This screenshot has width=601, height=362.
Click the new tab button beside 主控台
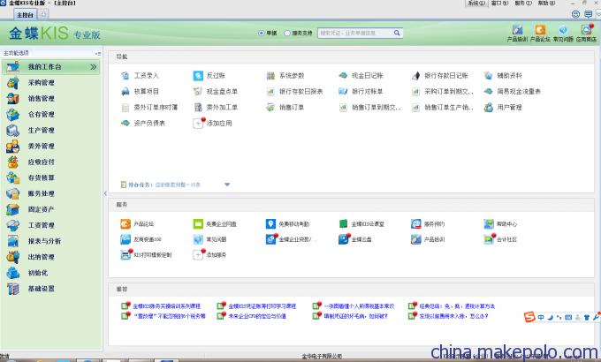point(43,14)
